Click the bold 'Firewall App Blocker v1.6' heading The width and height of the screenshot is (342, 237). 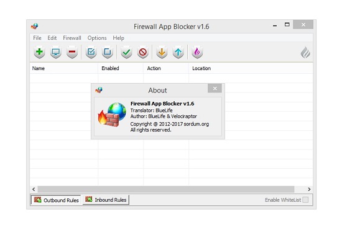click(162, 104)
